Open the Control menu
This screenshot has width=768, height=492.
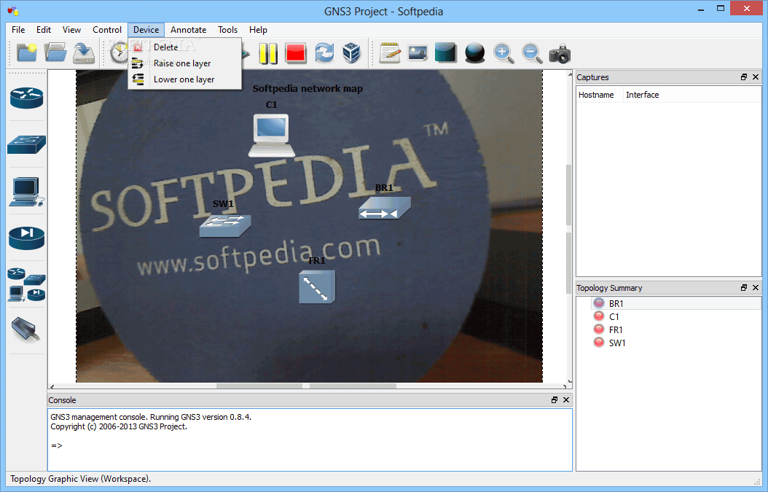[x=107, y=30]
